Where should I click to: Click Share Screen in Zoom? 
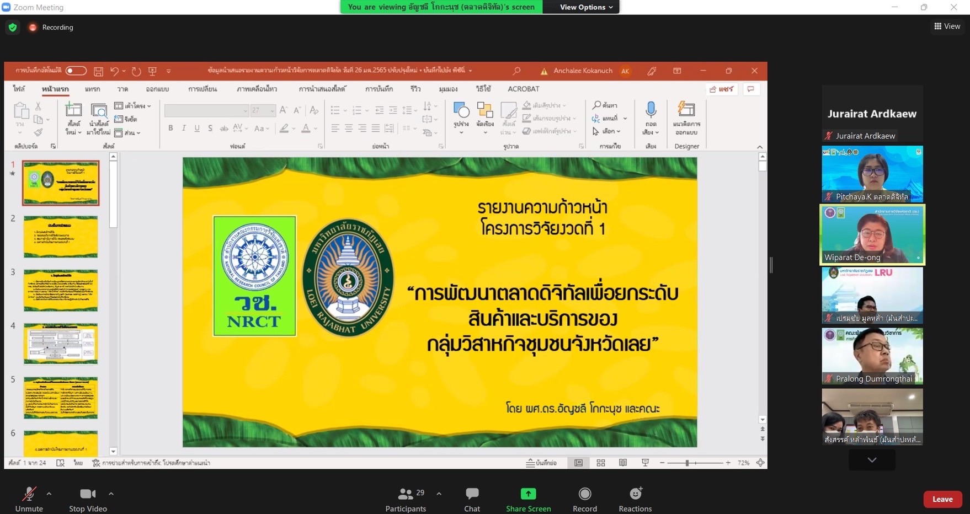[x=528, y=500]
